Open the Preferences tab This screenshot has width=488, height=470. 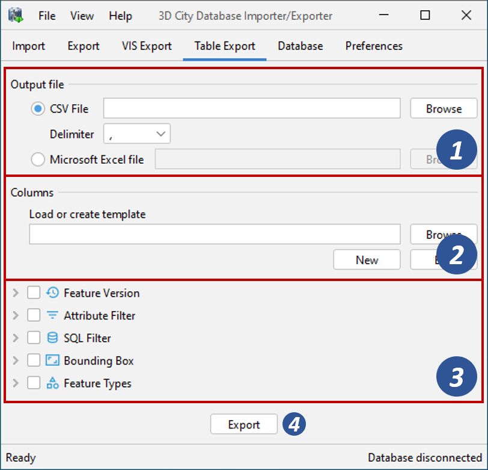point(374,46)
